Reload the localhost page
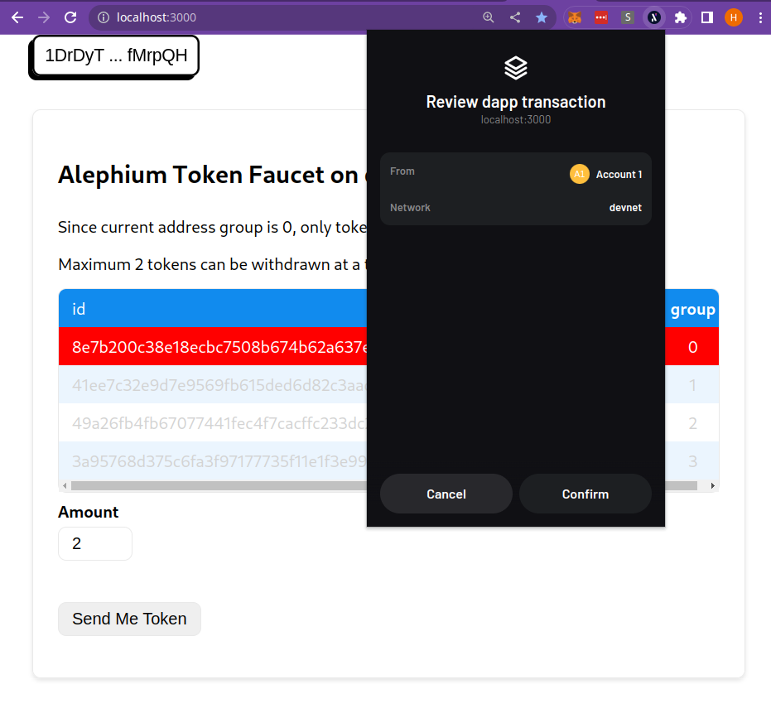 coord(71,17)
